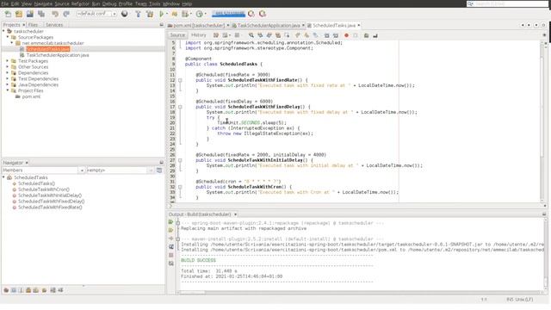Toggle code fold marker for ScheduledTaskWithFixedRate method

tap(180, 80)
